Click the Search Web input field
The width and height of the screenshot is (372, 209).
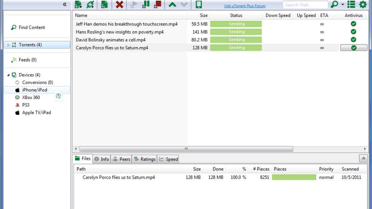305,5
